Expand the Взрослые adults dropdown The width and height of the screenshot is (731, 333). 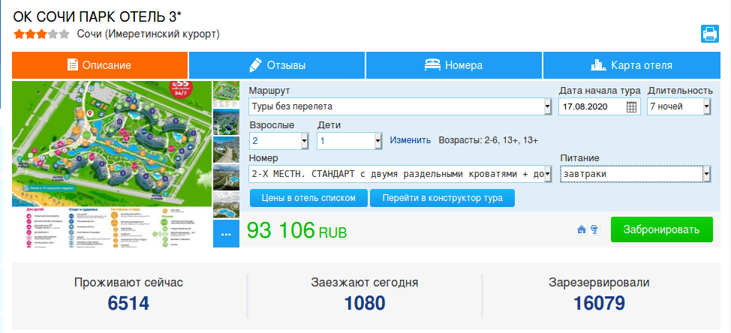(278, 141)
